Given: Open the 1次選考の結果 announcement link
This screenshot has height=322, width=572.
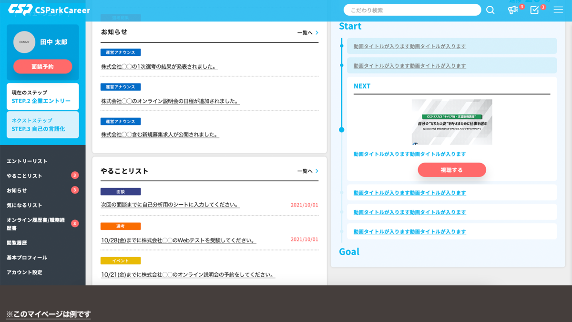Looking at the screenshot, I should click(159, 67).
